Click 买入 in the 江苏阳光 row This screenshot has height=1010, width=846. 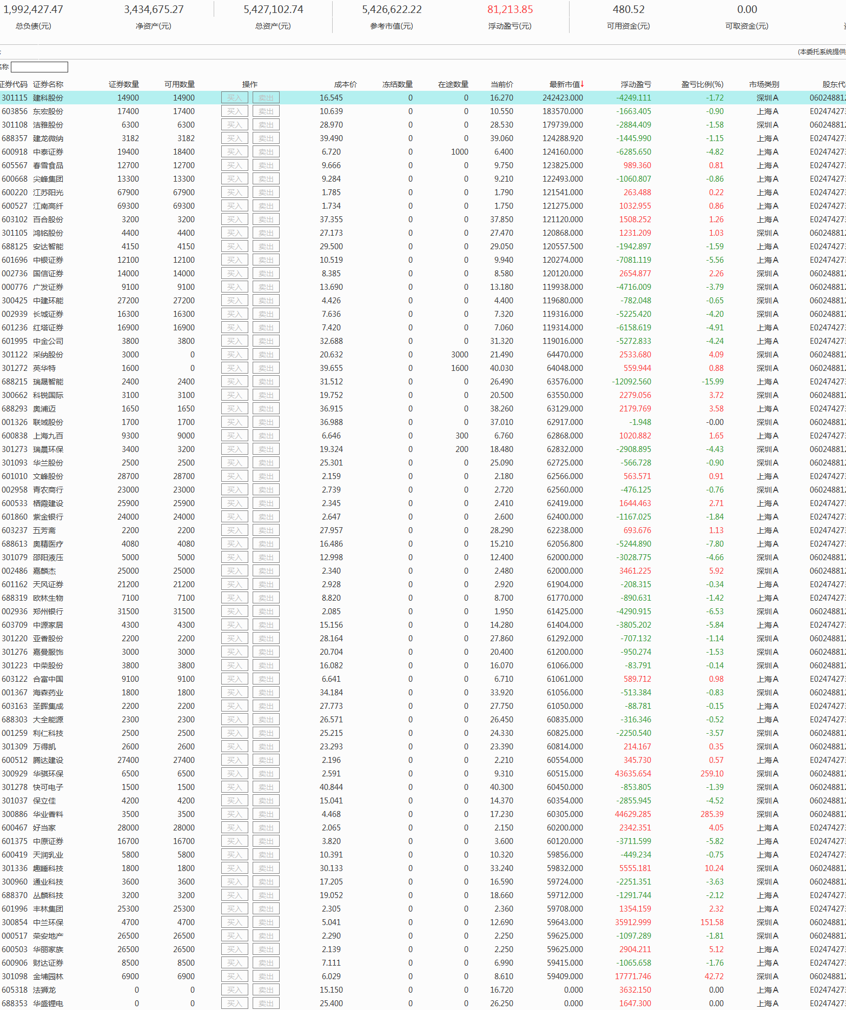point(234,192)
